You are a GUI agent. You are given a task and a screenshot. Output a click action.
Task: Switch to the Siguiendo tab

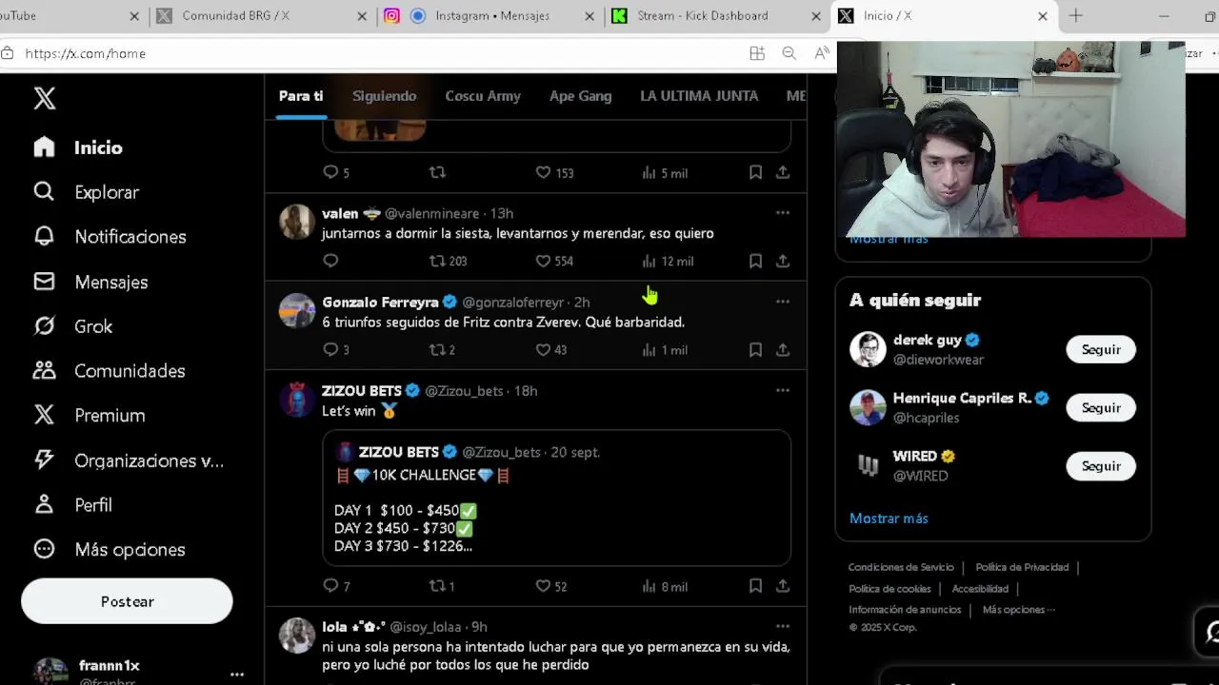pyautogui.click(x=384, y=96)
